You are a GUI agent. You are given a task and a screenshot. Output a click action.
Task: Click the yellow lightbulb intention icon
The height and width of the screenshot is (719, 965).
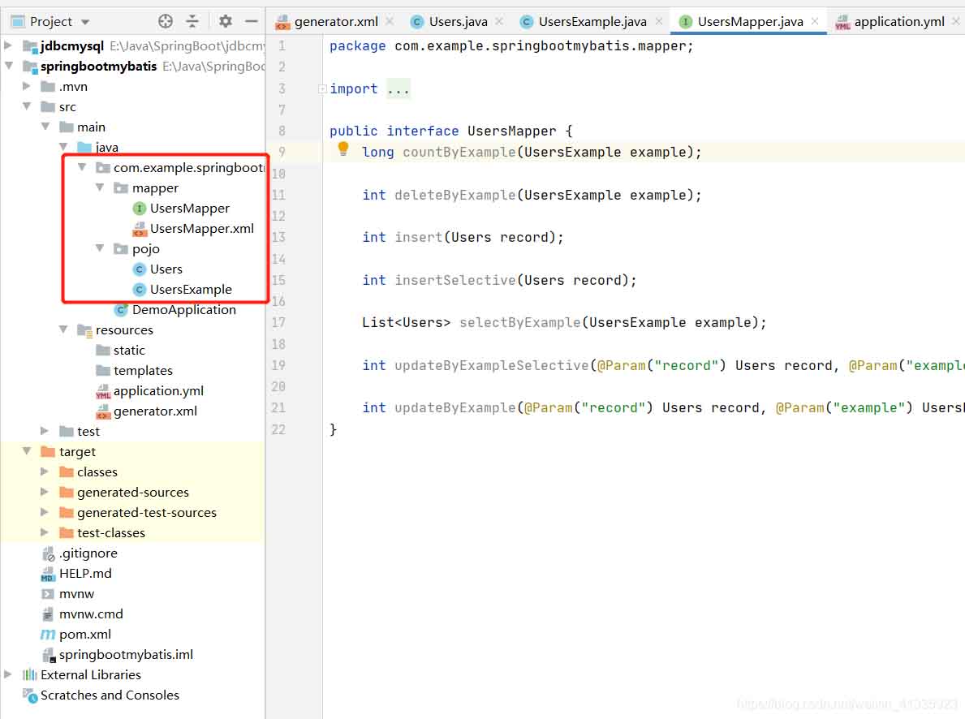pos(343,149)
